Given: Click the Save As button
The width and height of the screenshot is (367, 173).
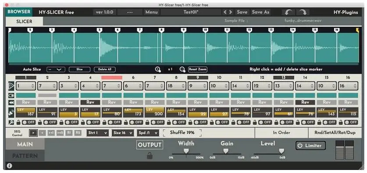Looking at the screenshot, I should pos(261,12).
